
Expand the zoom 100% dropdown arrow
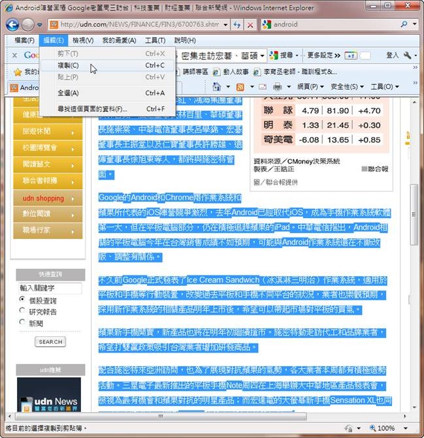pos(405,428)
